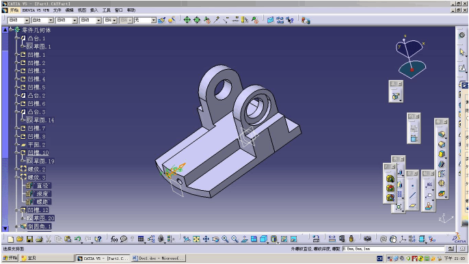Click the painter/format brush icon
This screenshot has width=469, height=264.
point(162,20)
